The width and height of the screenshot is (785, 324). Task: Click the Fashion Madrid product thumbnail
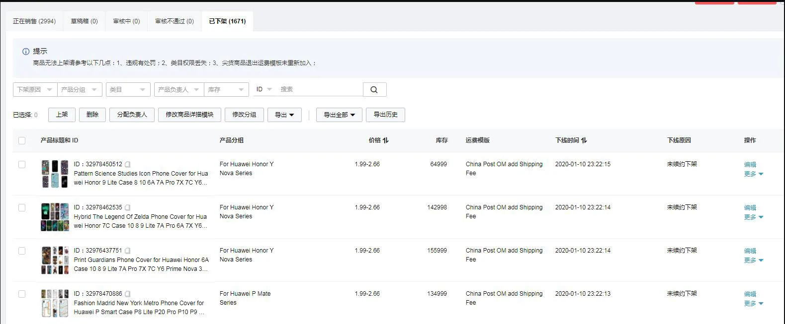[55, 303]
